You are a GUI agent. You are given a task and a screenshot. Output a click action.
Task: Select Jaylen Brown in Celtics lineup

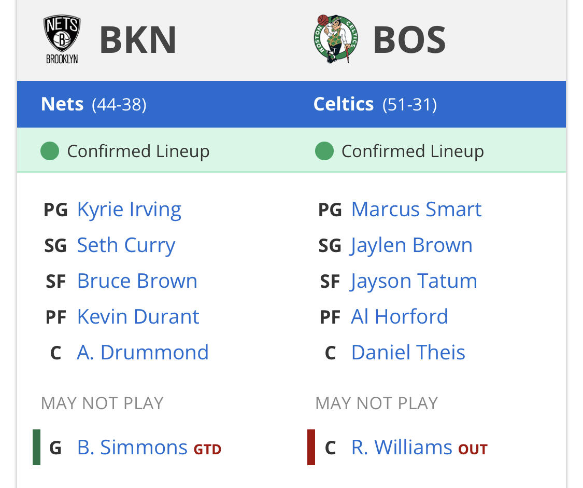tap(411, 245)
